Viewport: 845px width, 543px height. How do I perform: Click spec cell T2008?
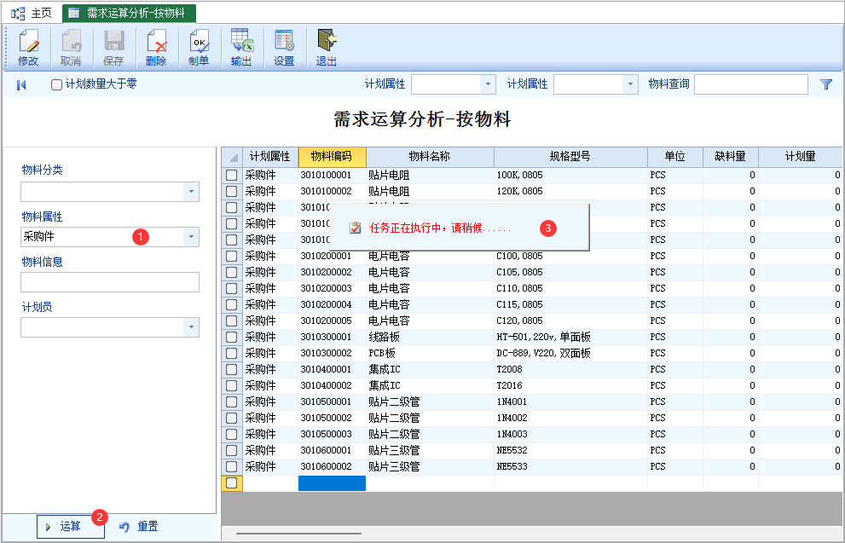coord(570,370)
